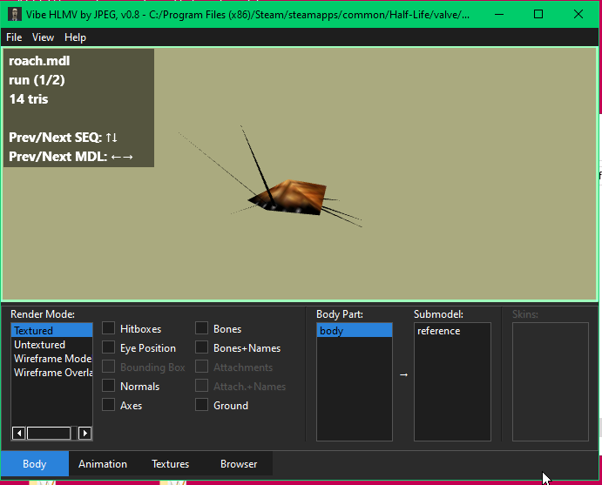Image resolution: width=602 pixels, height=485 pixels.
Task: Click render mode list scroll left arrow
Action: click(x=19, y=434)
